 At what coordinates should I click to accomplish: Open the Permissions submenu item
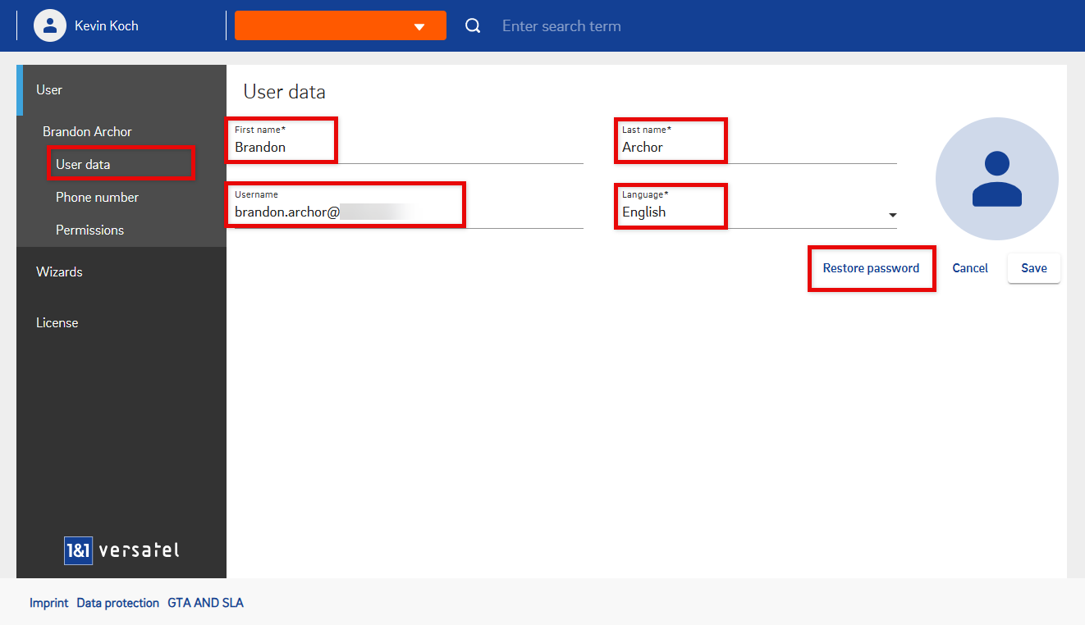point(89,230)
